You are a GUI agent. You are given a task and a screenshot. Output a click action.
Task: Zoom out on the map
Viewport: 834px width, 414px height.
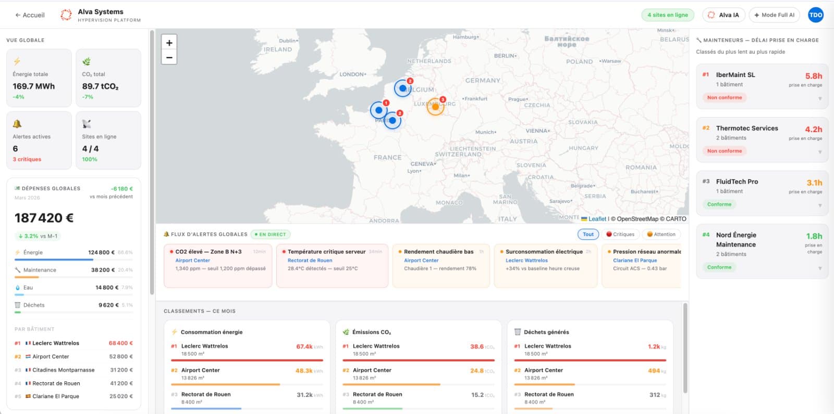(x=169, y=57)
